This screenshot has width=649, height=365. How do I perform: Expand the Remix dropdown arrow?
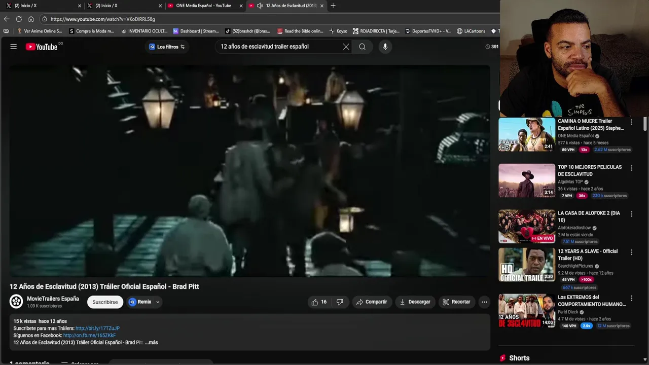click(158, 302)
